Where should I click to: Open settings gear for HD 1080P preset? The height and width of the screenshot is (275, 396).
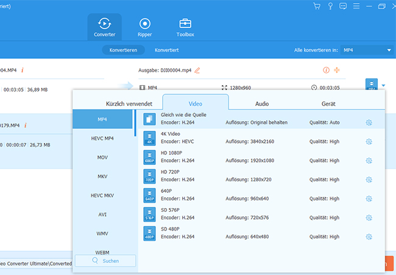369,161
